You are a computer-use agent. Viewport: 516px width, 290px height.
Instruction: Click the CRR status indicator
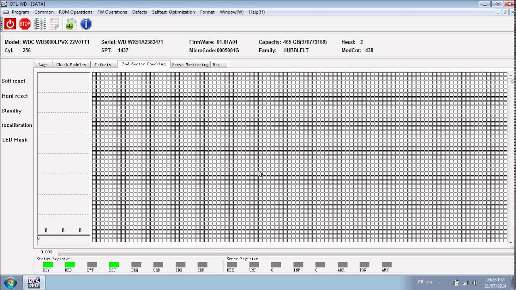pyautogui.click(x=158, y=265)
